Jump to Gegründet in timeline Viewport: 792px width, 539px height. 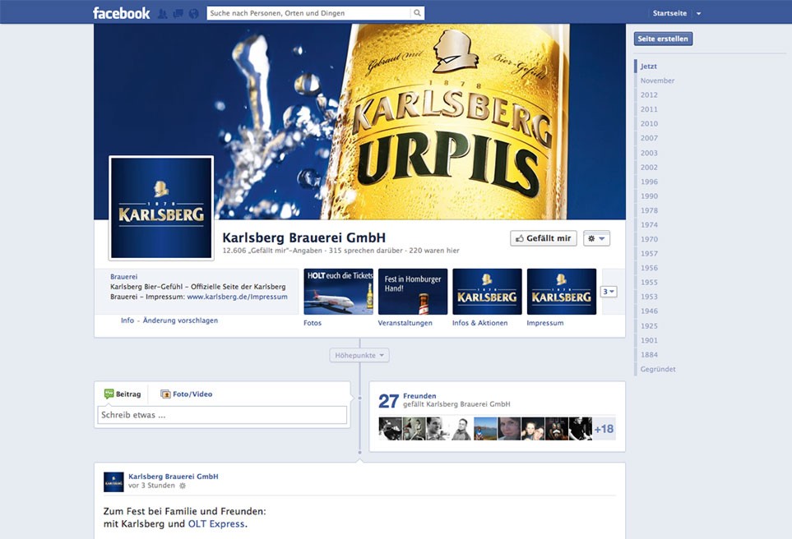pyautogui.click(x=658, y=370)
